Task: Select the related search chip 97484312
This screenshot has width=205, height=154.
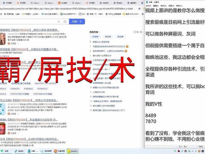Action: (x=42, y=89)
